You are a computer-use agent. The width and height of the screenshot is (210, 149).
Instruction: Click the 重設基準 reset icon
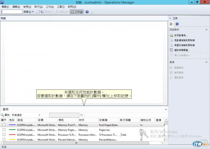coord(171,77)
